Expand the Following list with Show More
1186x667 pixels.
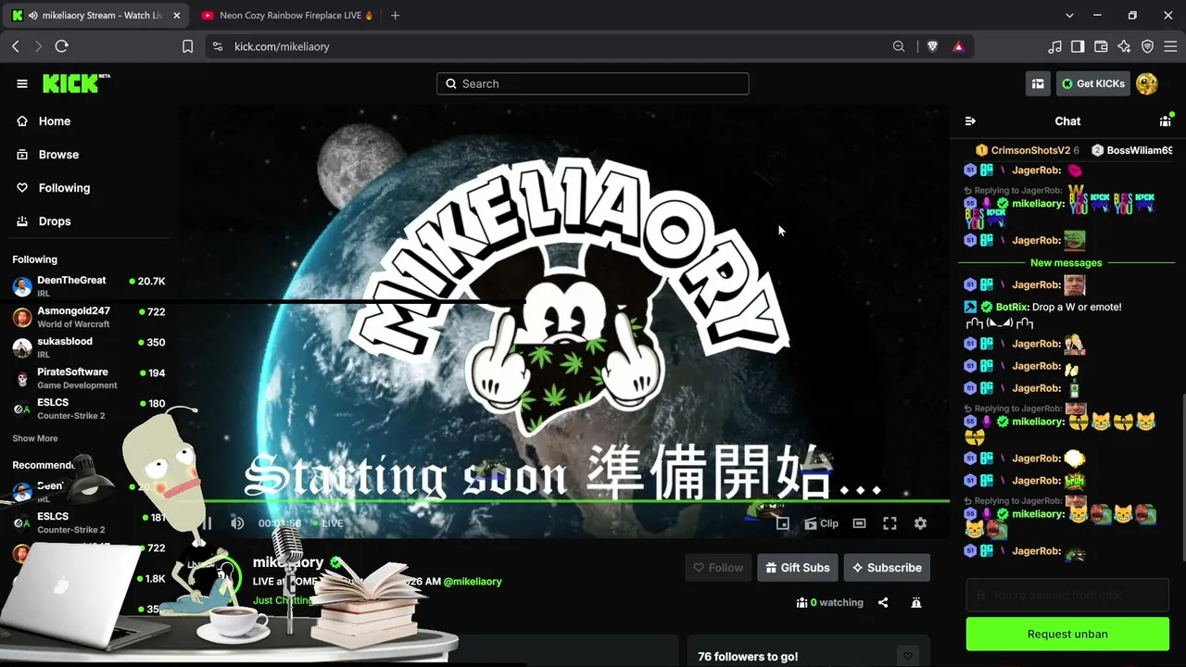(x=35, y=438)
